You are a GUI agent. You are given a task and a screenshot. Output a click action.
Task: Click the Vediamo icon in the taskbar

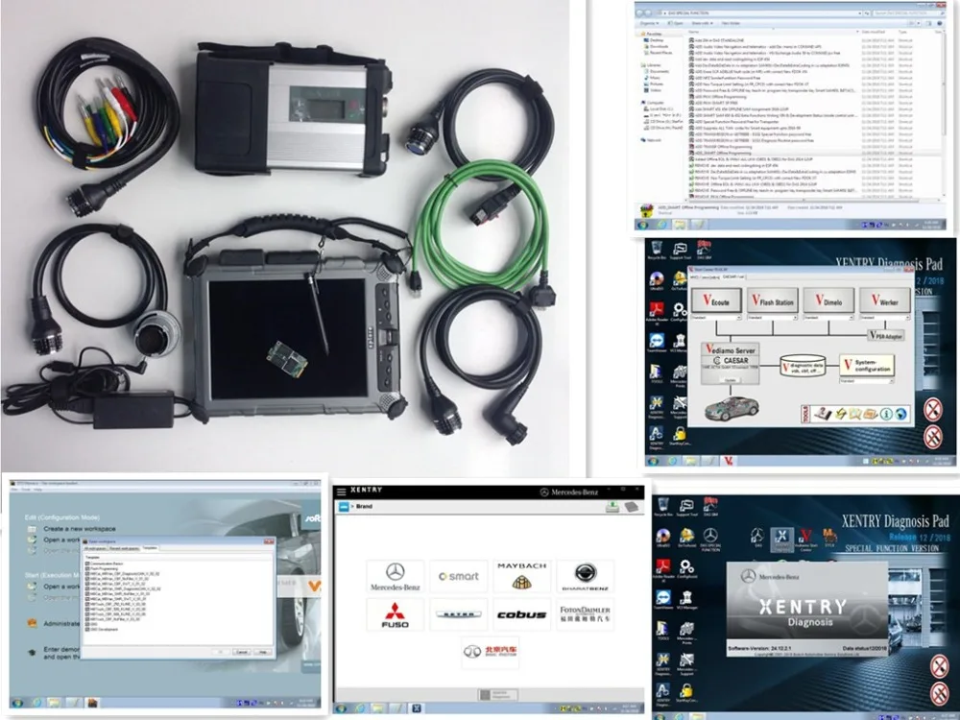728,461
